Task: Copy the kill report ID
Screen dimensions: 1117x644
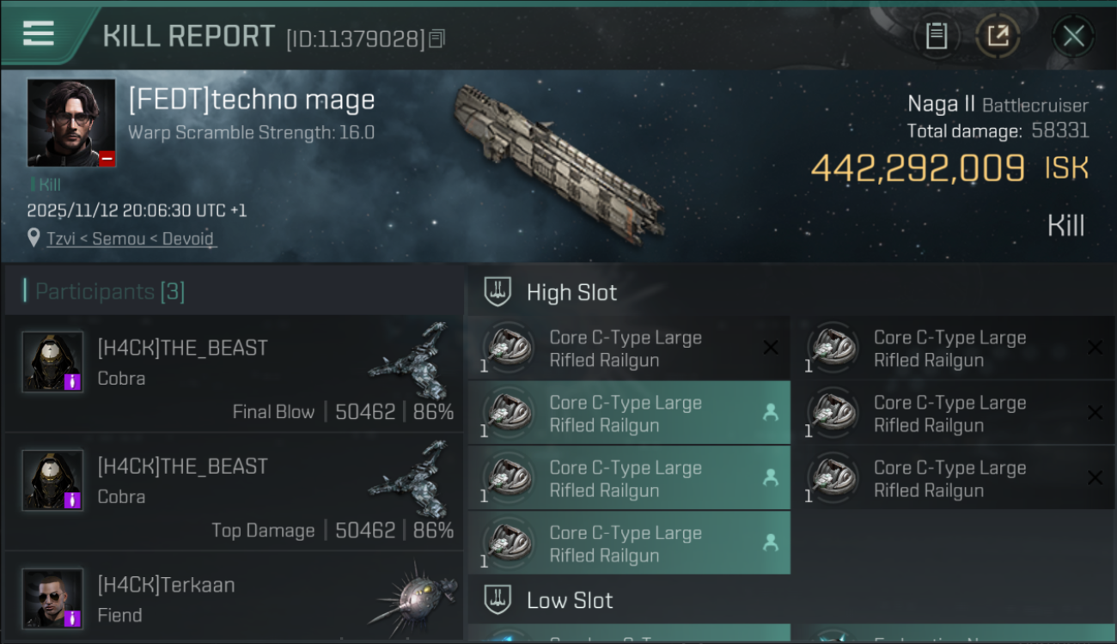Action: (x=436, y=39)
